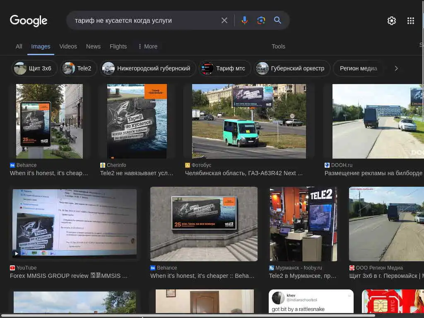Open 'Tele2 не навязывает усл…' link
The width and height of the screenshot is (424, 318).
(137, 173)
